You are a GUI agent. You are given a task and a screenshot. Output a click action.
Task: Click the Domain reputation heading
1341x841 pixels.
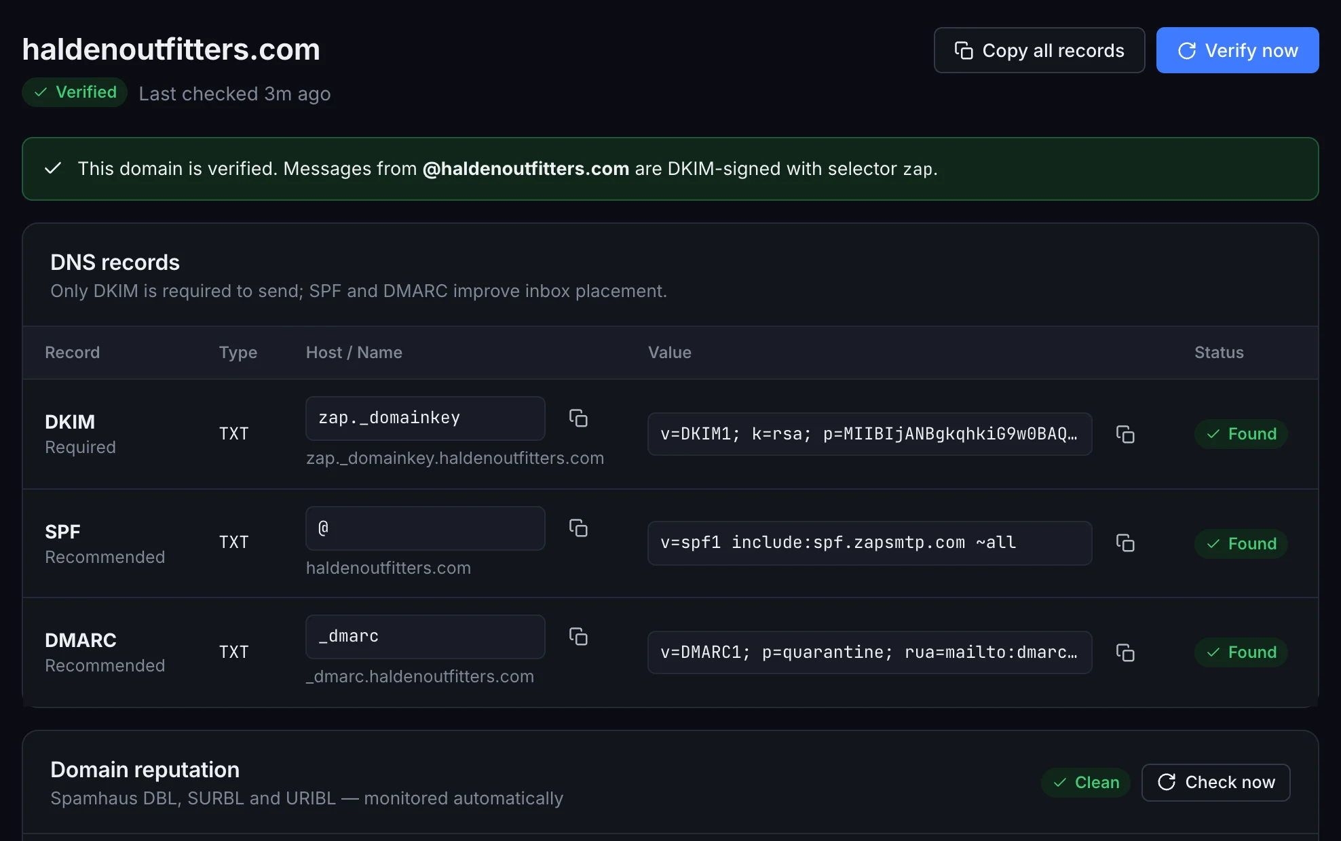[145, 770]
